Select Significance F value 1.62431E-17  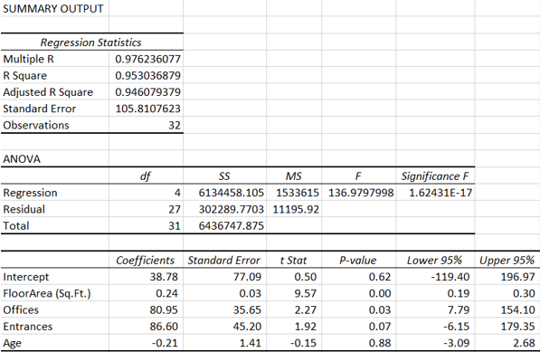tap(441, 193)
